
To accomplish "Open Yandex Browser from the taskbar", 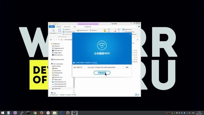I will click(x=48, y=113).
